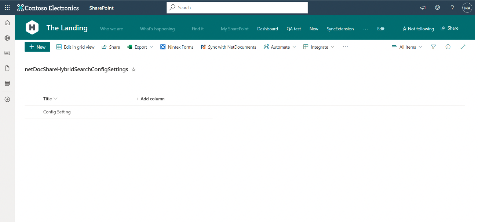
Task: Open command bar overflow ellipsis
Action: 345,47
